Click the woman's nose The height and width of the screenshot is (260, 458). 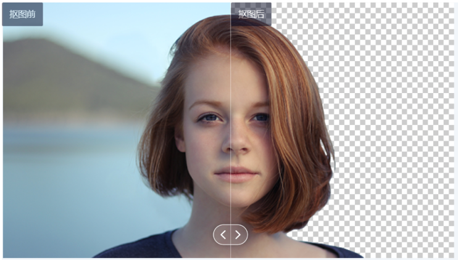click(x=235, y=145)
